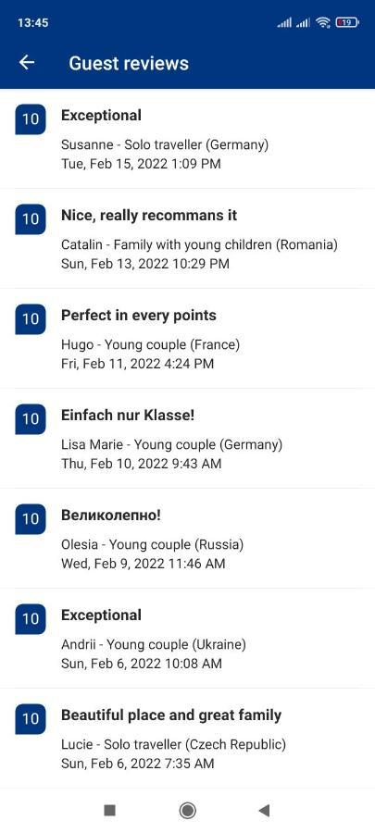Open the battery indicator in the status bar
This screenshot has height=833, width=375.
click(347, 22)
